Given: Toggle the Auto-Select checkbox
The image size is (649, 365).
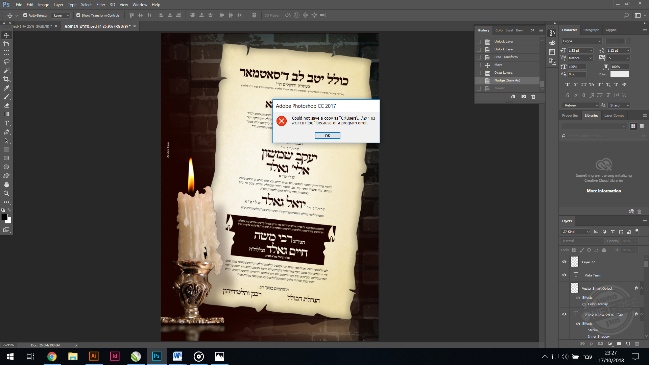Looking at the screenshot, I should click(x=25, y=15).
